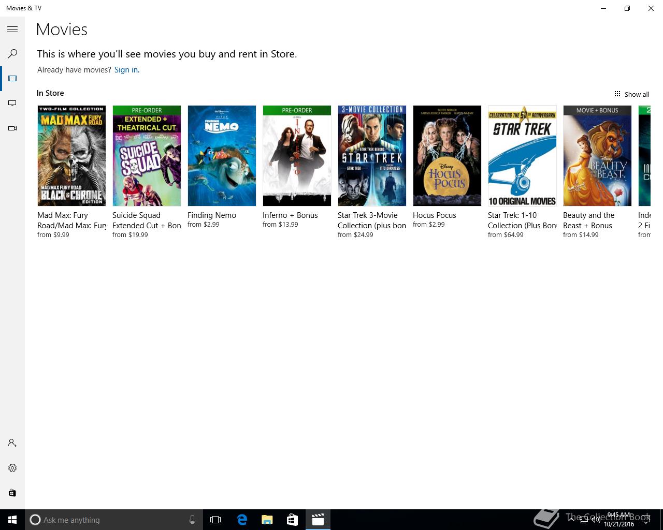The height and width of the screenshot is (530, 663).
Task: Click the volume speaker tray icon
Action: point(596,520)
